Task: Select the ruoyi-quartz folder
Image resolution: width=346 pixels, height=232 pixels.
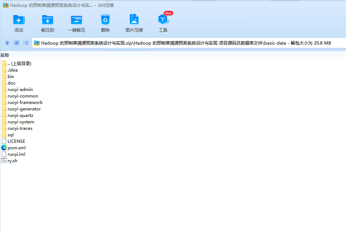Action: [x=18, y=115]
